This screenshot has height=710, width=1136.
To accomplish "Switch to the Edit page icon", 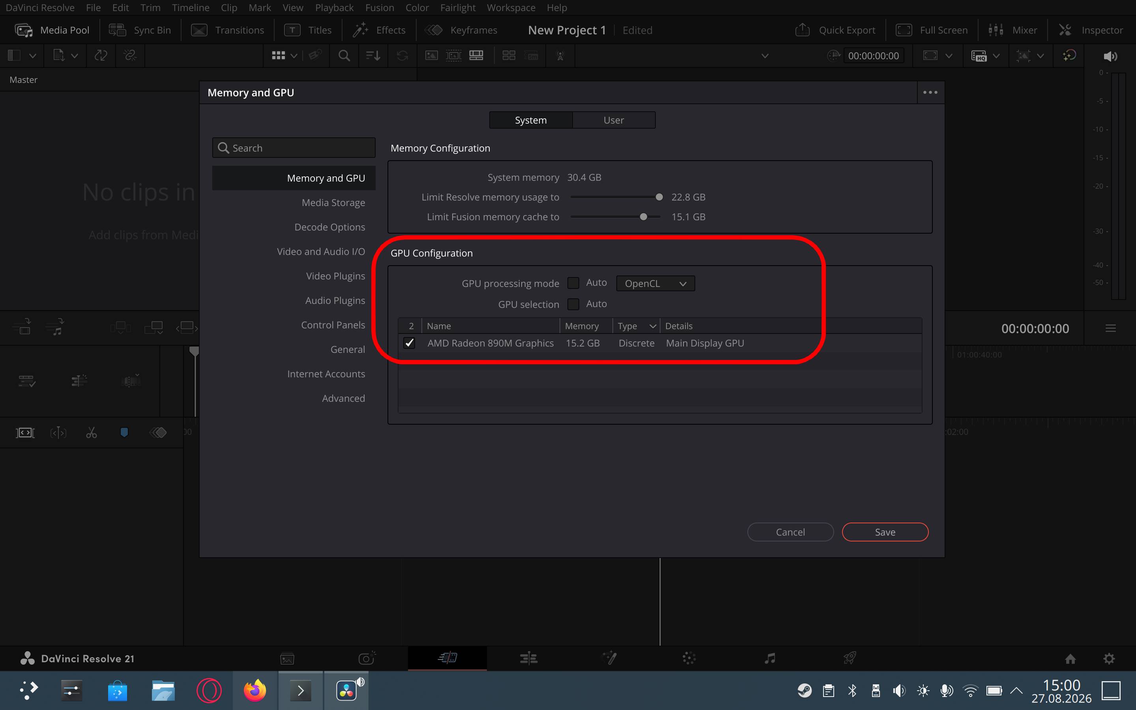I will click(529, 658).
